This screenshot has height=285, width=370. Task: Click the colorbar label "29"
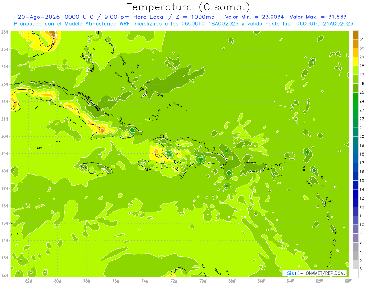point(362,57)
